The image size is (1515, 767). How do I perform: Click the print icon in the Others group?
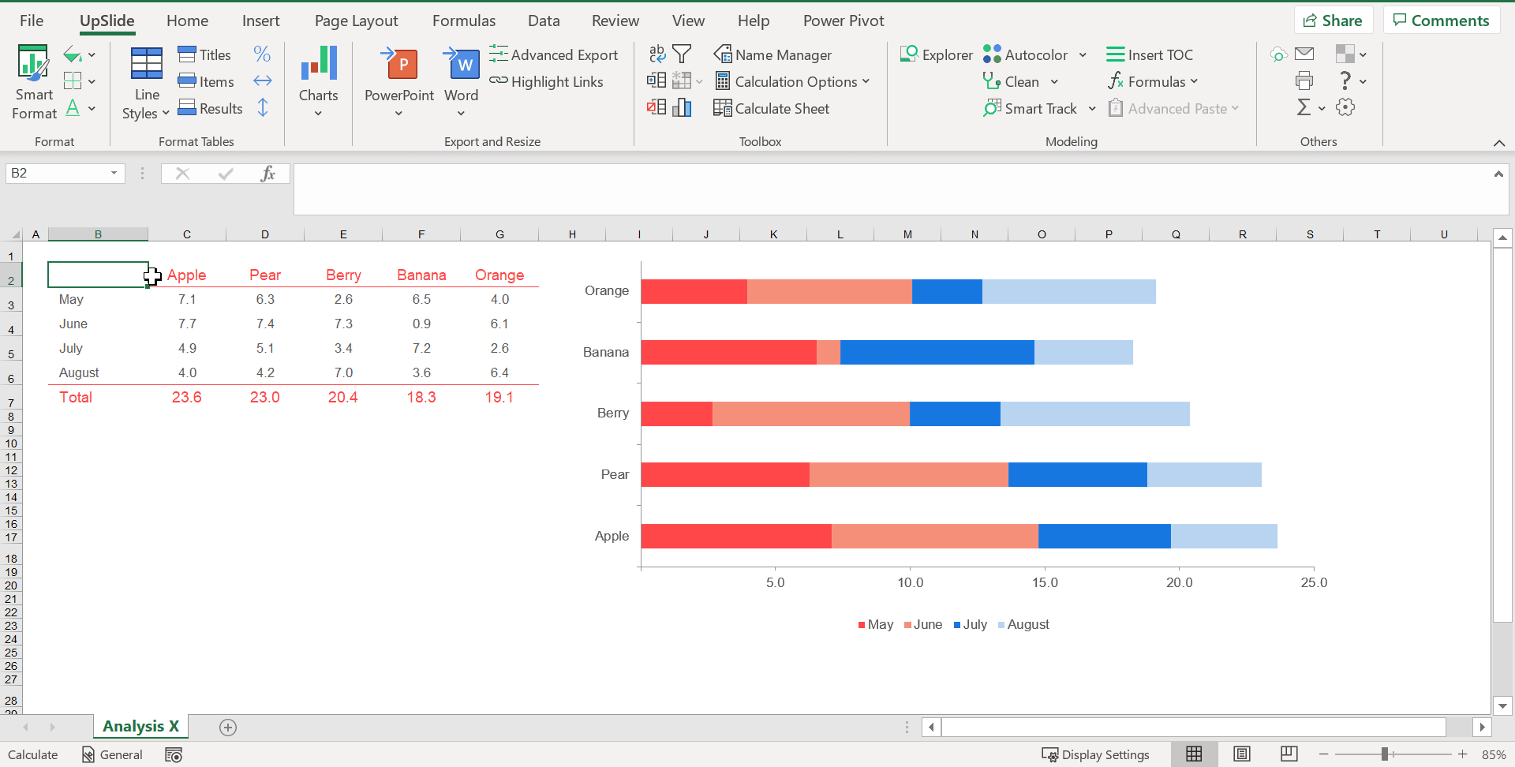pos(1304,80)
